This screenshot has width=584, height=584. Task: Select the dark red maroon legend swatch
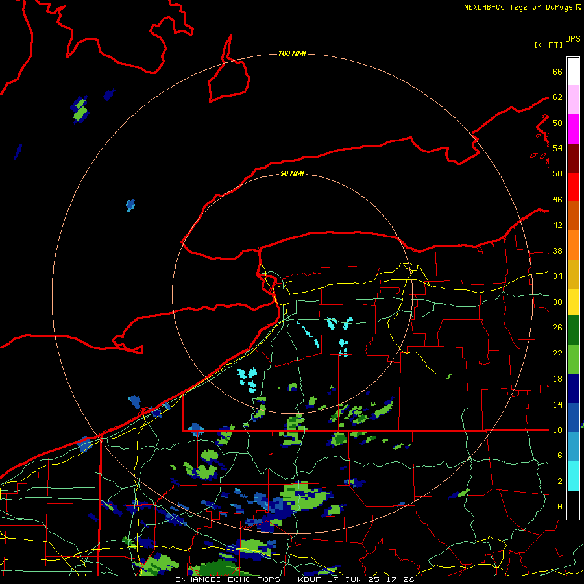573,158
